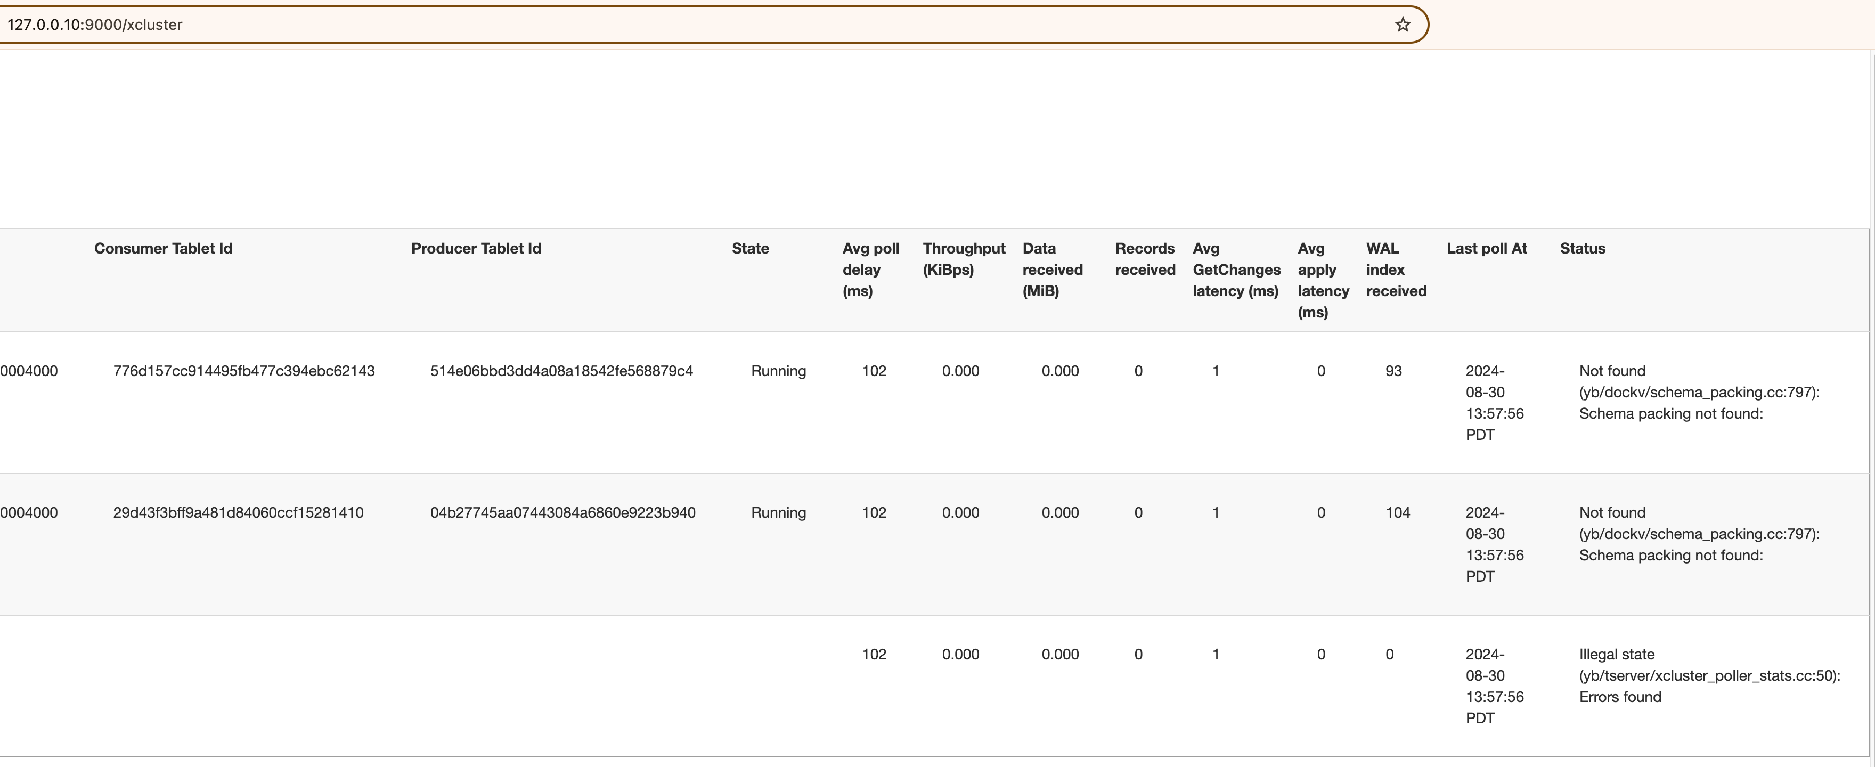Click avg poll delay 102 in the summary row
1875x767 pixels.
(874, 654)
